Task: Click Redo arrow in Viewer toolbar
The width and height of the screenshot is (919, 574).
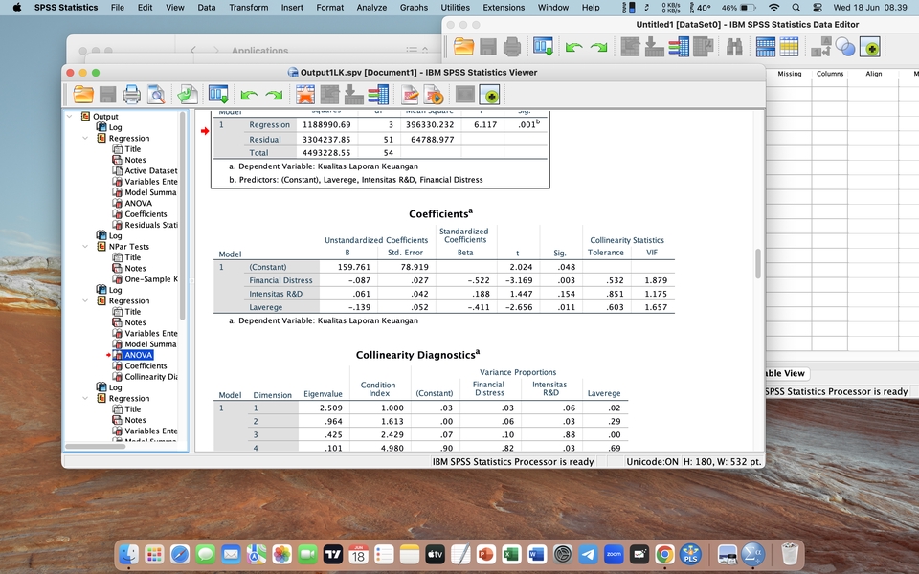Action: click(274, 94)
